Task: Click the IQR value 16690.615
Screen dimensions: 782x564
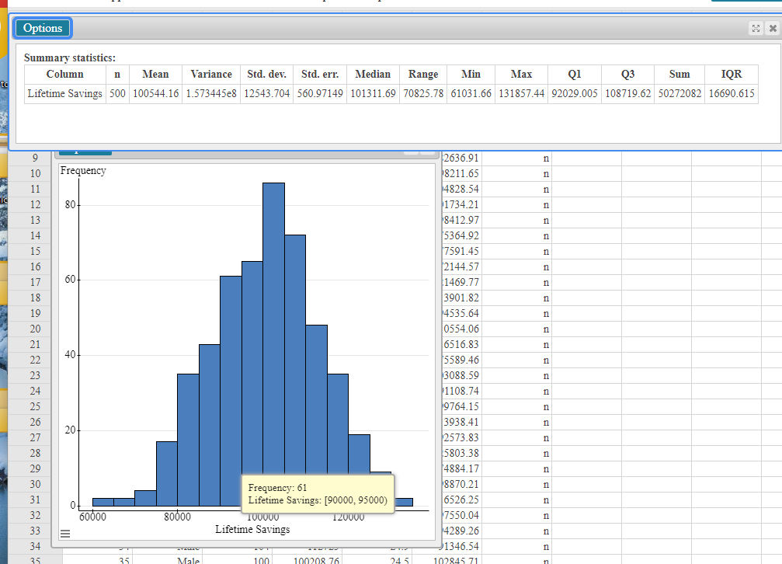Action: pos(732,93)
